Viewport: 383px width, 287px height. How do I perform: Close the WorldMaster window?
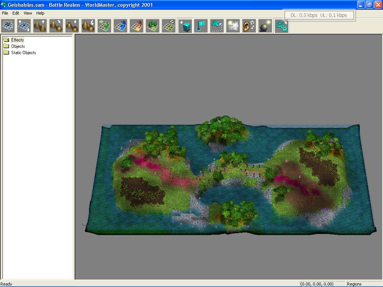[x=378, y=4]
